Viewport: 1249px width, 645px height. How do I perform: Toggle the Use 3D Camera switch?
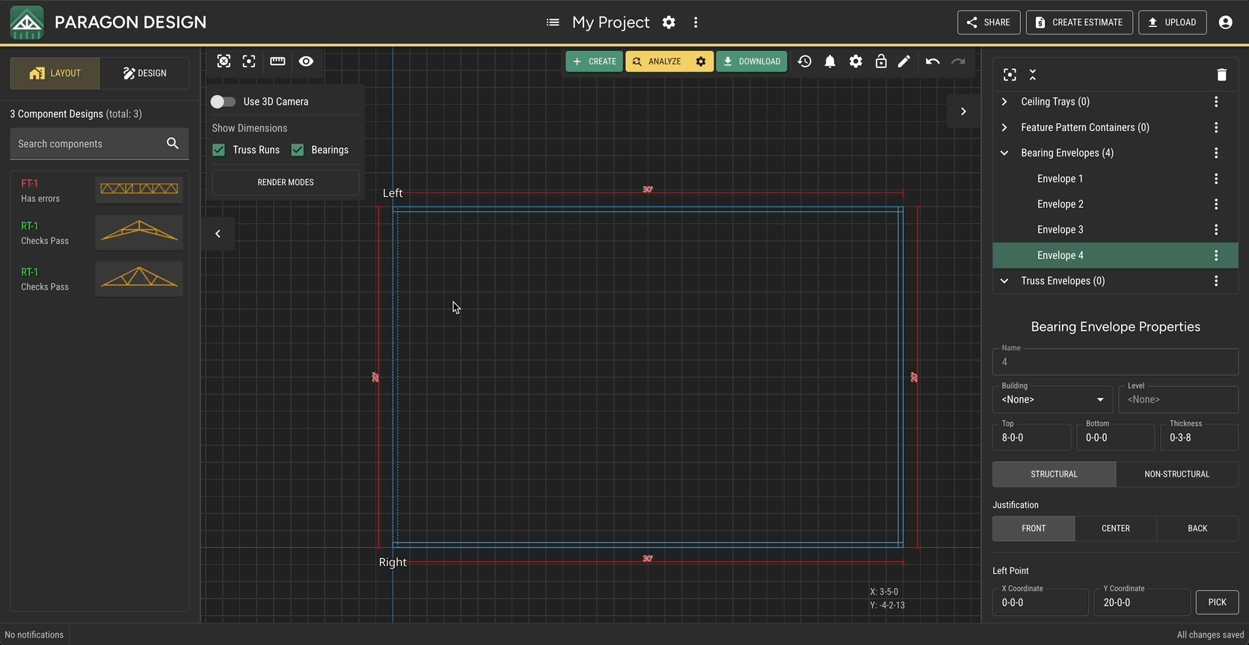[x=223, y=102]
